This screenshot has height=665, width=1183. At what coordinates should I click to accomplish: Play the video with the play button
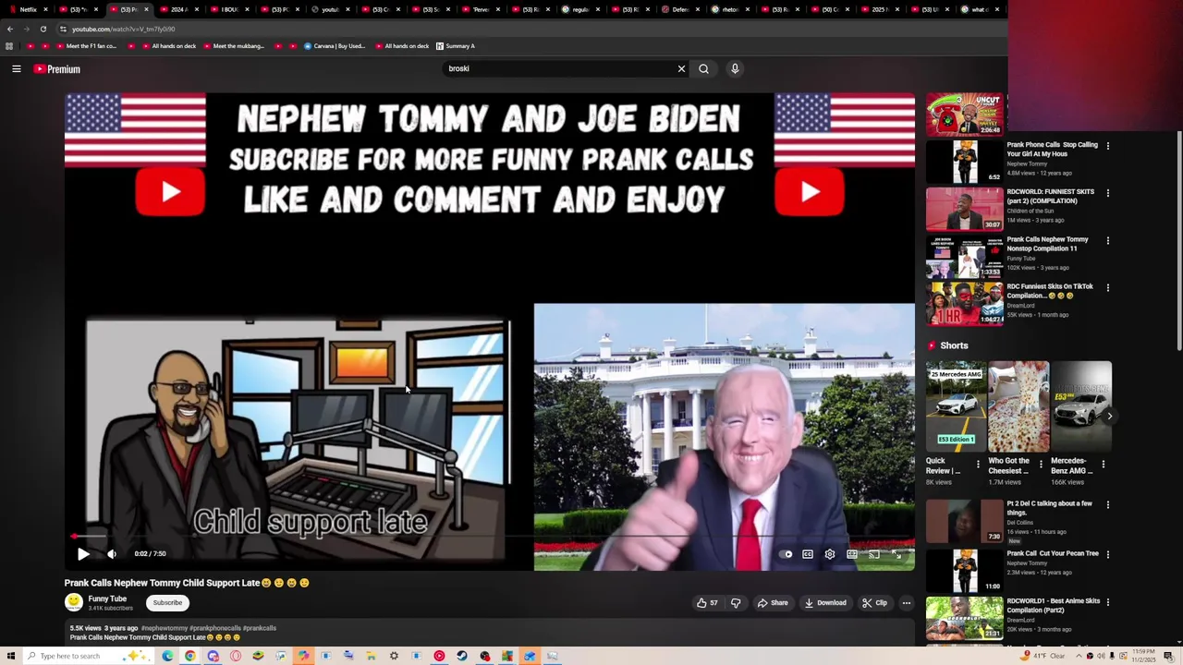pos(83,553)
